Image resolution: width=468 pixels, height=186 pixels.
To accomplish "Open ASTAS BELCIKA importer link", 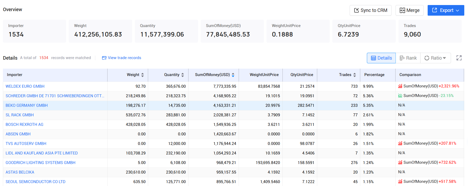I will pyautogui.click(x=20, y=172).
